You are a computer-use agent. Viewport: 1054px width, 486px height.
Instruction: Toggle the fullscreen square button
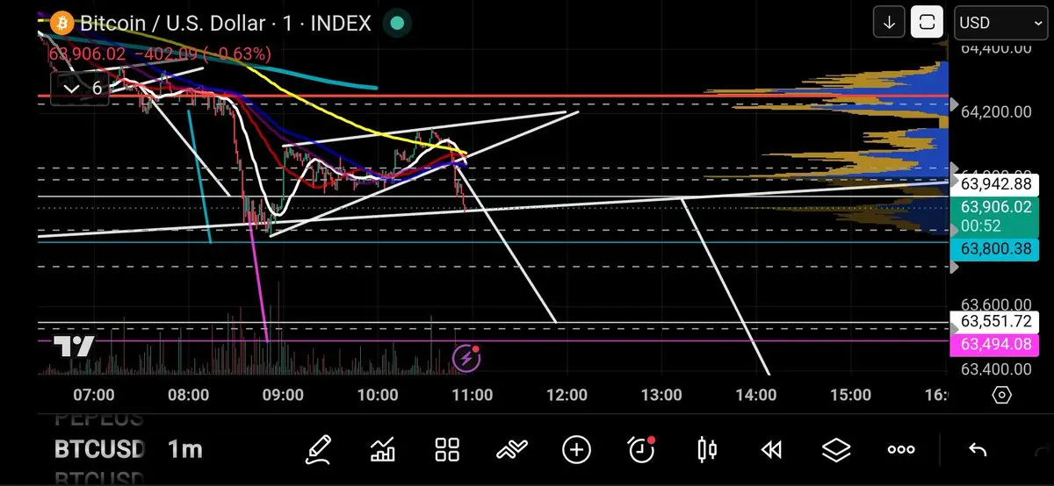click(x=928, y=23)
